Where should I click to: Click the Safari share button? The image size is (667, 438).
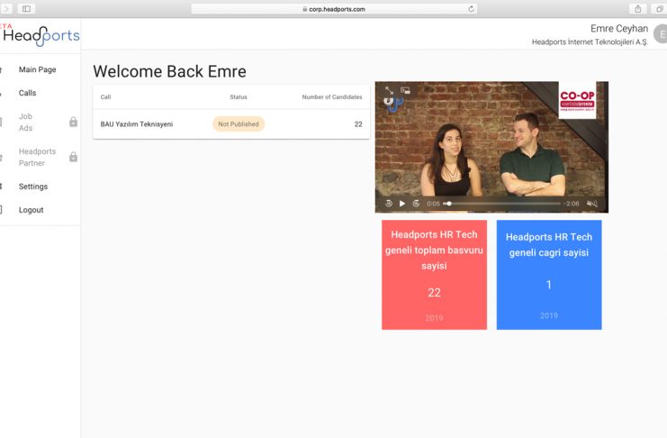637,8
